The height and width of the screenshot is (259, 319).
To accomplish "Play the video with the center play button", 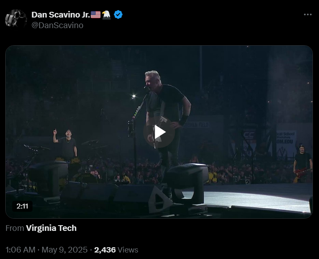I will pyautogui.click(x=159, y=132).
